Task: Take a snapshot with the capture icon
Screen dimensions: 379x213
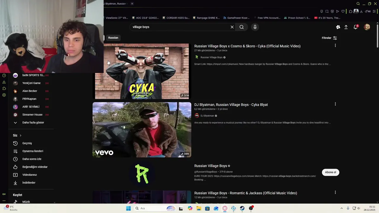Action: pyautogui.click(x=327, y=11)
